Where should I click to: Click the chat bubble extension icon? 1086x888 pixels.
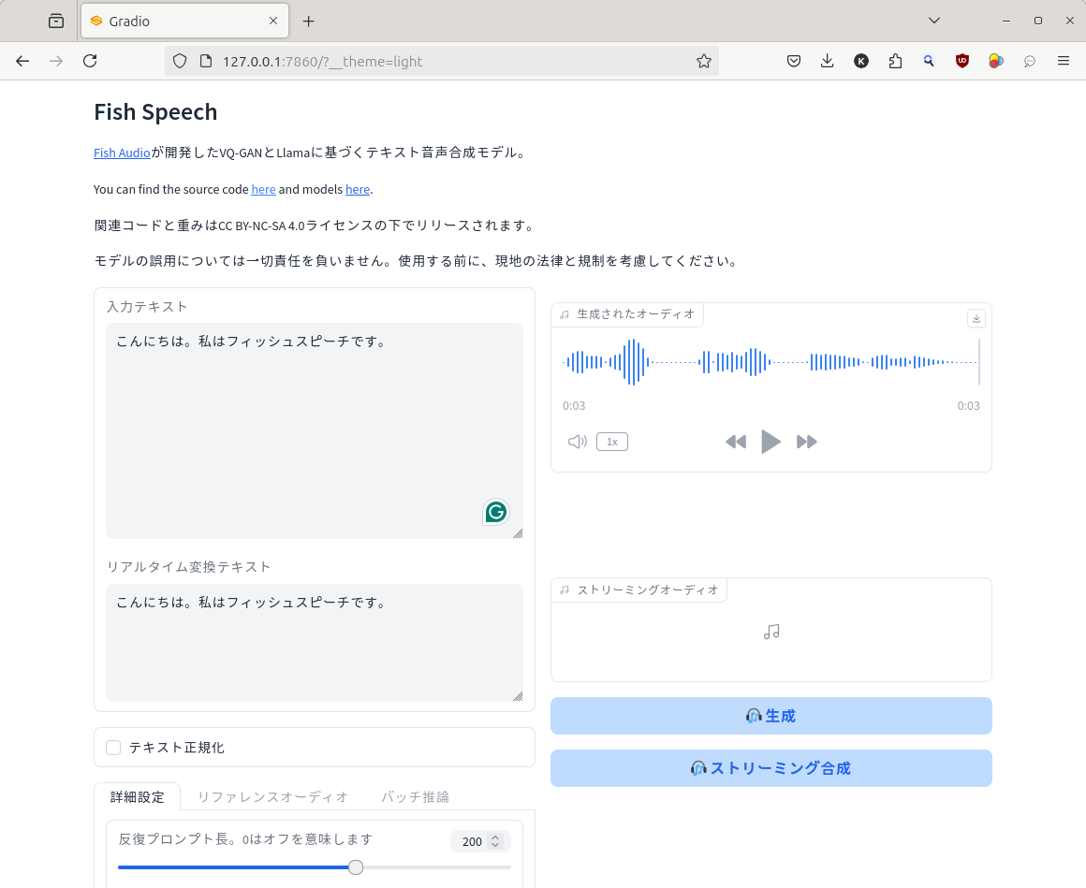(1030, 61)
